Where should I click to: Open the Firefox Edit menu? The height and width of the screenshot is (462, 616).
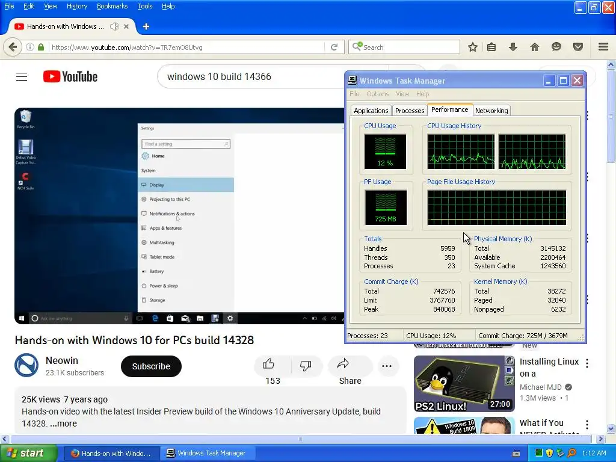point(29,6)
